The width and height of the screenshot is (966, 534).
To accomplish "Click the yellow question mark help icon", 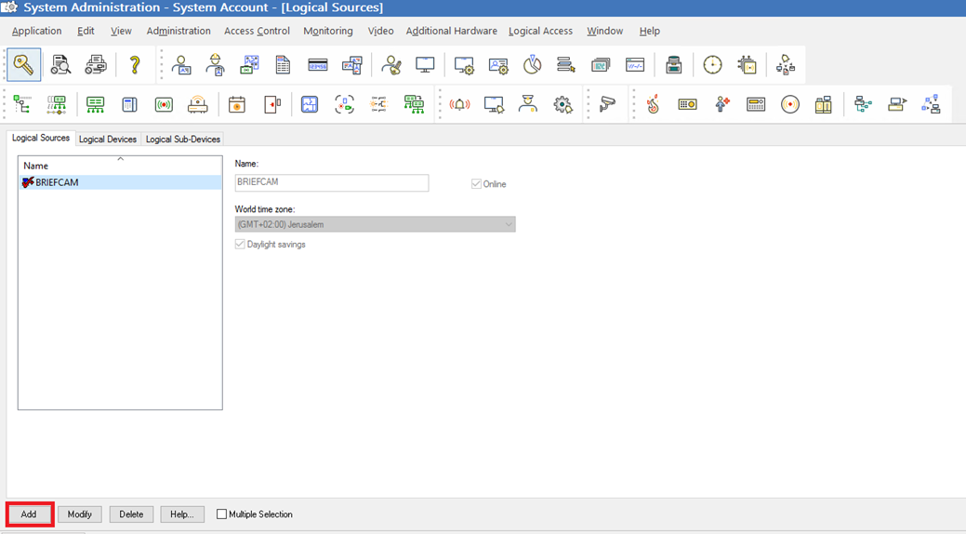I will pyautogui.click(x=135, y=65).
